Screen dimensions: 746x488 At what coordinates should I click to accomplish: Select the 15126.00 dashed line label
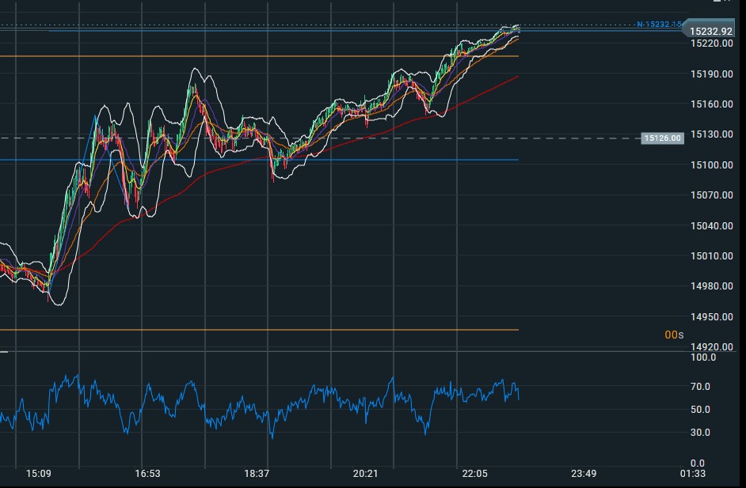pos(662,138)
